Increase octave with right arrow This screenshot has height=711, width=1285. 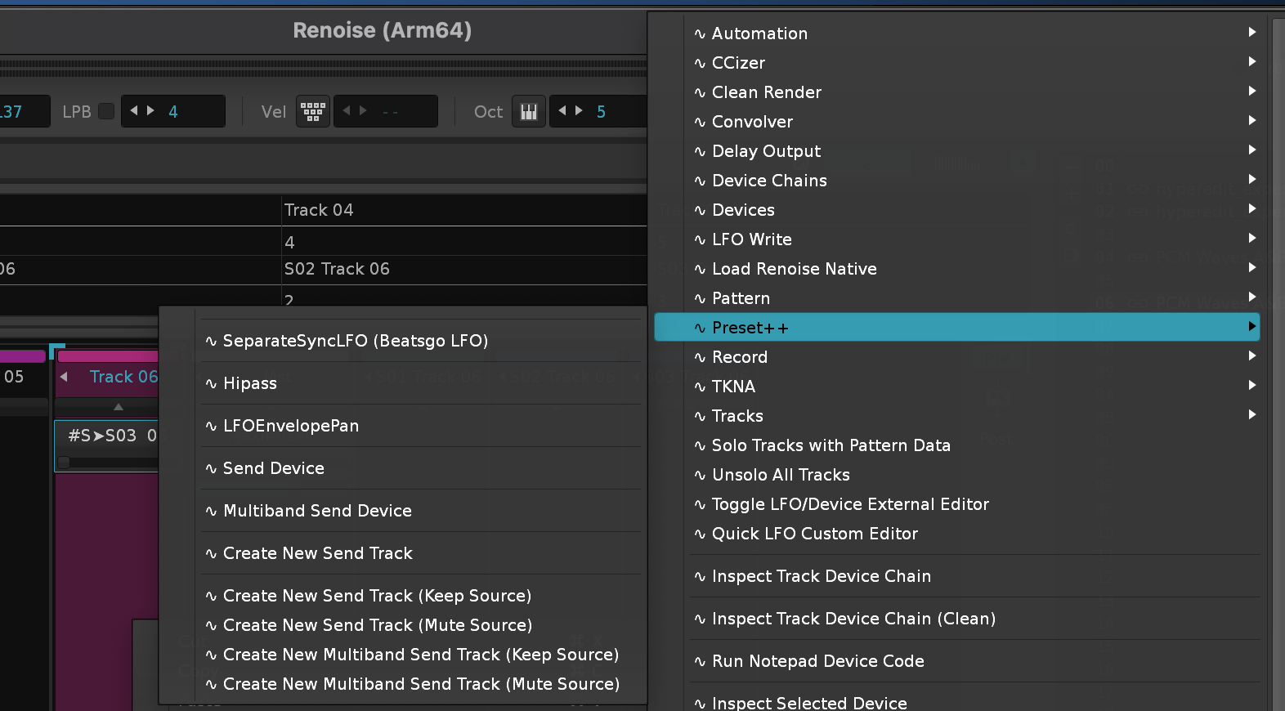[x=580, y=110]
